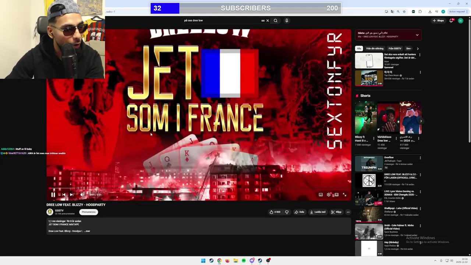The image size is (471, 265).
Task: Open the YouTube account avatar menu
Action: [x=460, y=21]
